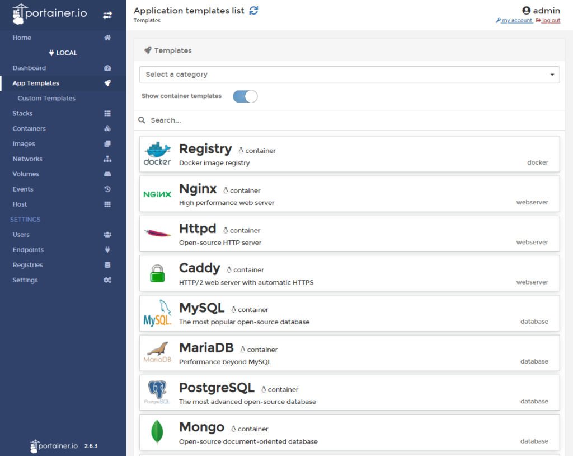
Task: Click the admin user avatar icon
Action: pos(526,11)
